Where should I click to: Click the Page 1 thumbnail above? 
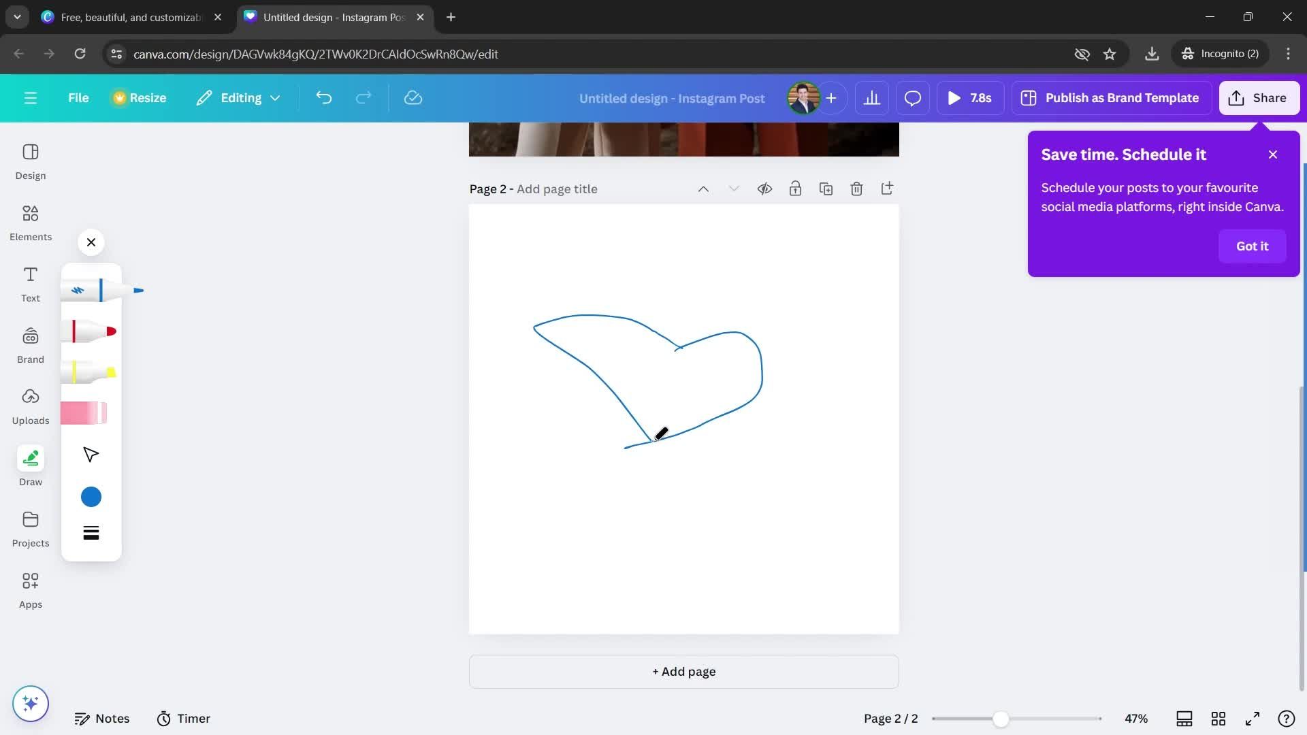pyautogui.click(x=683, y=139)
